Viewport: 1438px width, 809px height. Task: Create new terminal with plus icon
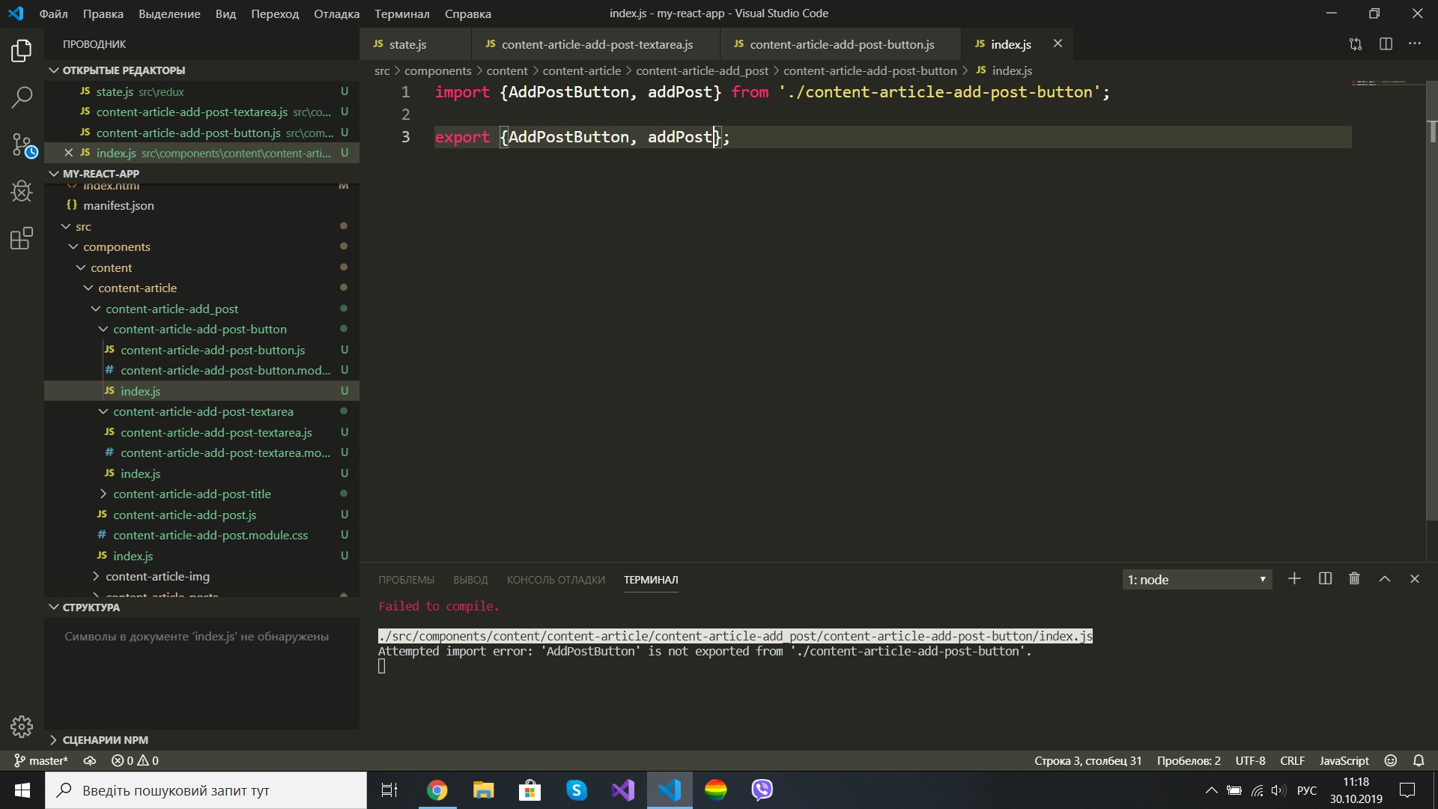1294,579
